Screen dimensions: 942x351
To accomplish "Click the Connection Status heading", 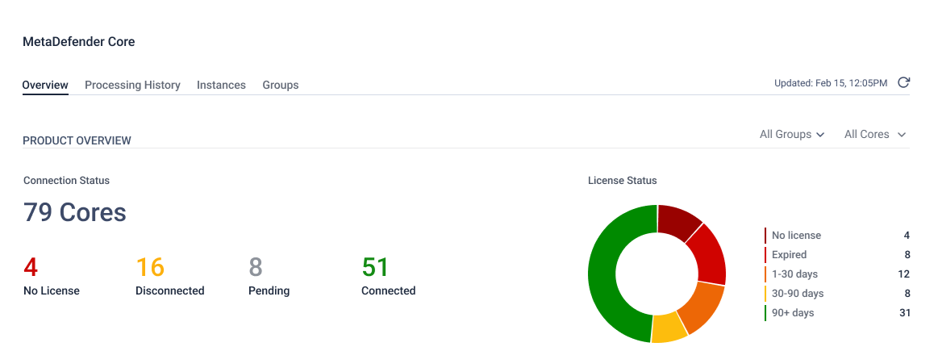I will 67,180.
